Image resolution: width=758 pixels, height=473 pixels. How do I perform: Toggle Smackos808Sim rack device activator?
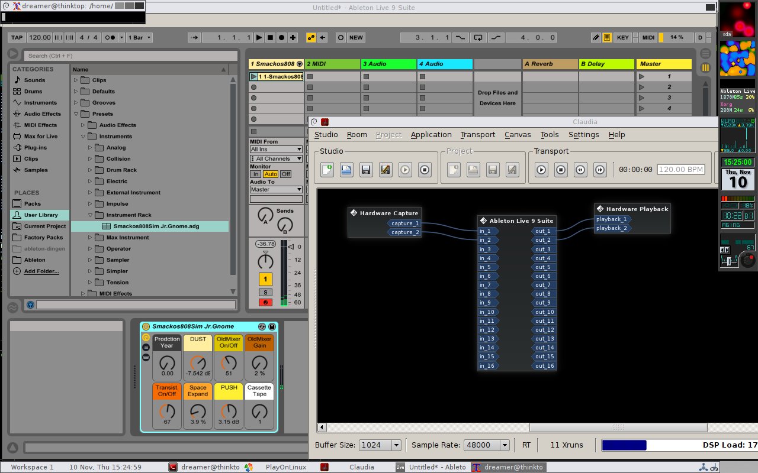tap(146, 326)
